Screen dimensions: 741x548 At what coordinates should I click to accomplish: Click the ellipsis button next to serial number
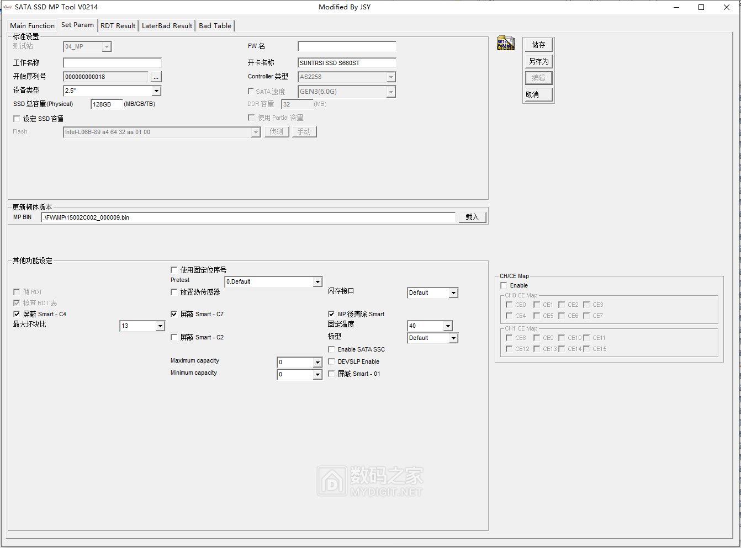pos(156,77)
